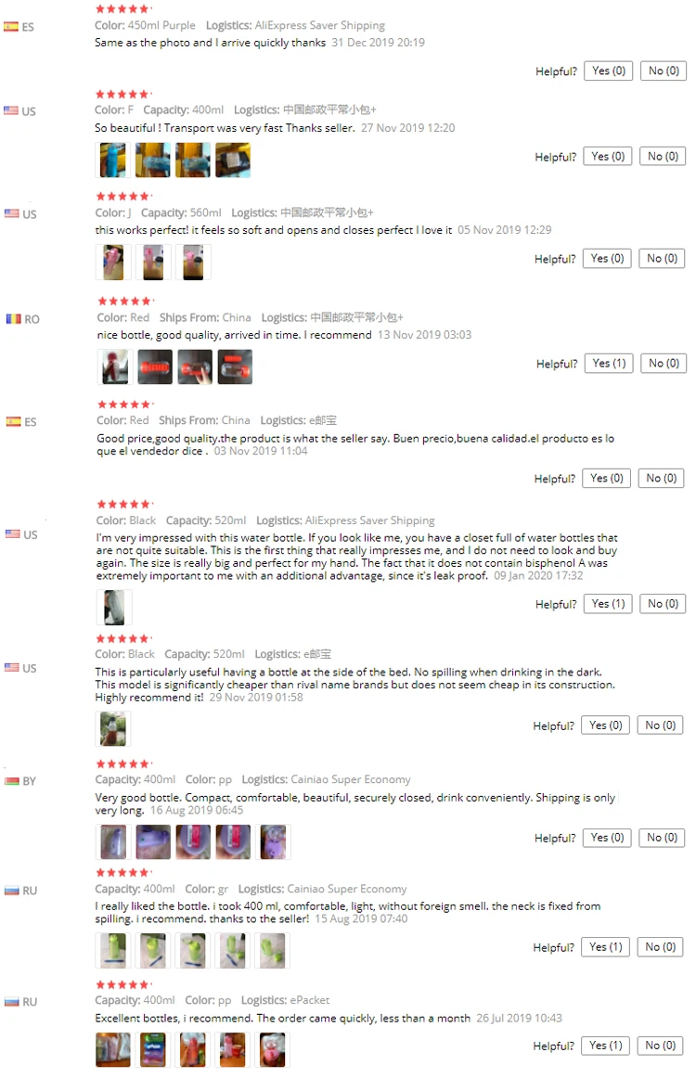View first green bottle photo in Color gr review

point(113,951)
